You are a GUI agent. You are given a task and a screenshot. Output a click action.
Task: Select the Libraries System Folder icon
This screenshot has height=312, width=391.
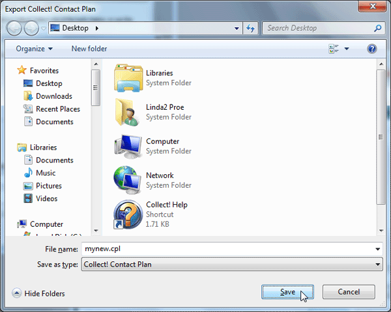point(128,78)
